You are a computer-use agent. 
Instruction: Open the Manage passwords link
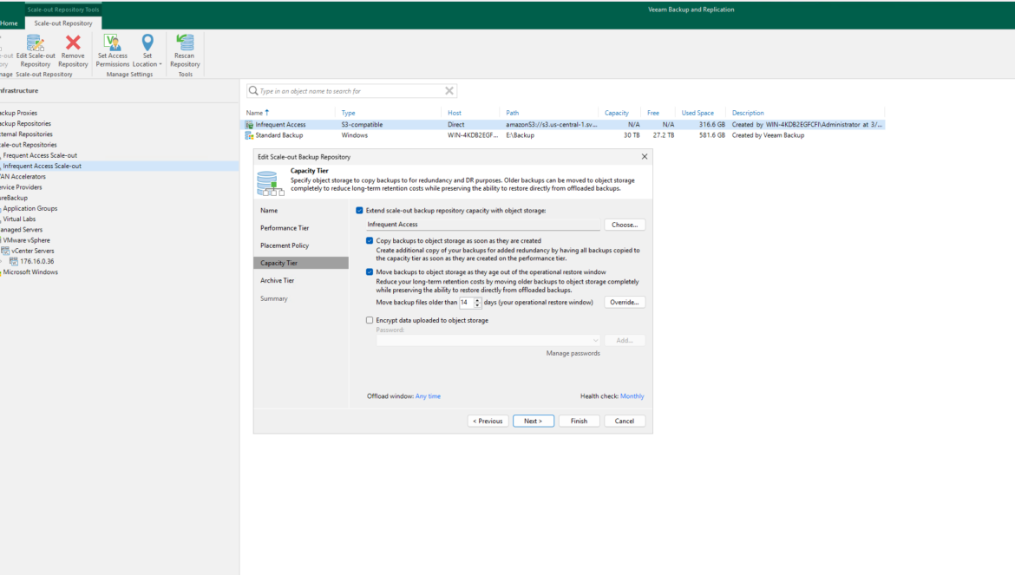[573, 354]
